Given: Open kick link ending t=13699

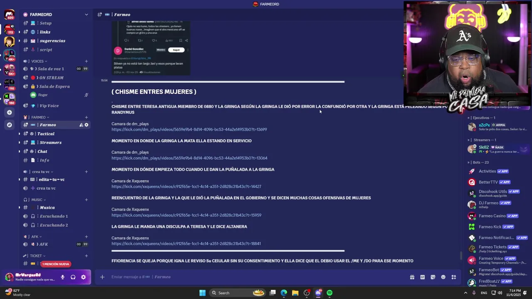Looking at the screenshot, I should [x=189, y=130].
